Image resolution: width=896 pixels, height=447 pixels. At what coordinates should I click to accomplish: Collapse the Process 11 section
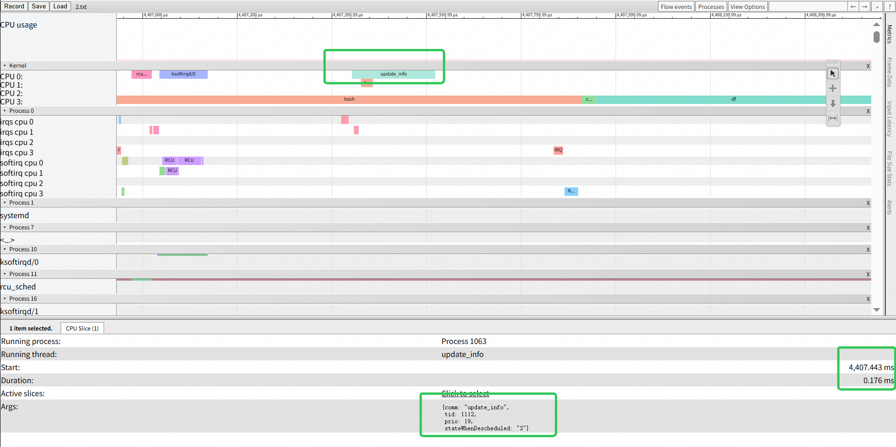tap(5, 274)
